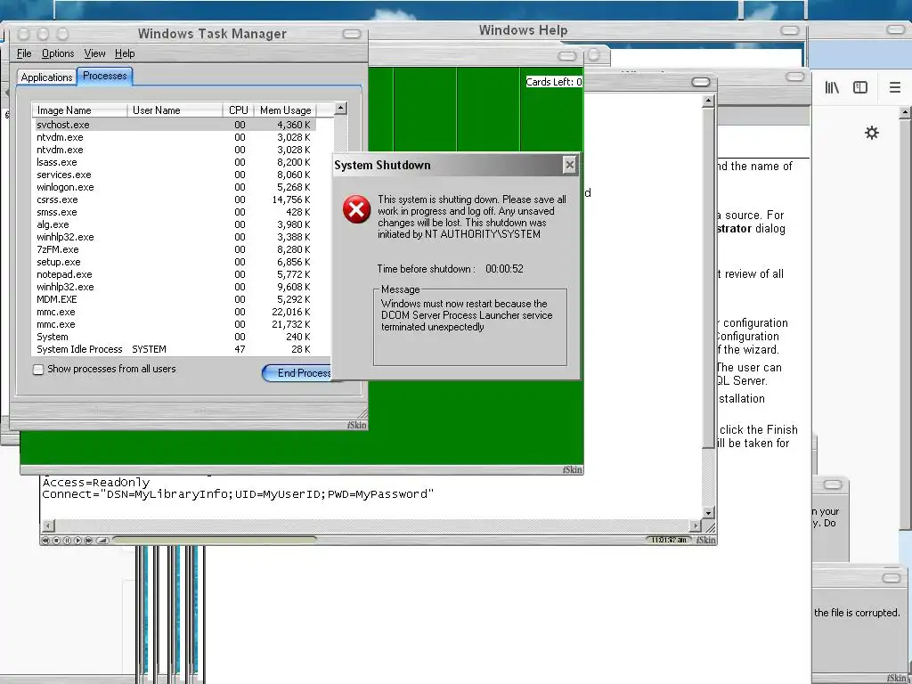Open the View menu in Task Manager

point(94,53)
